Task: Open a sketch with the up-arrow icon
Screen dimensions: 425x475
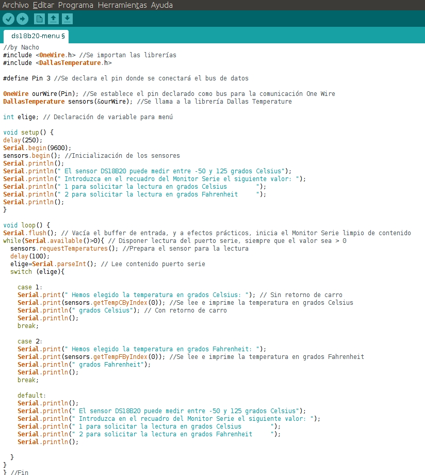Action: (53, 19)
